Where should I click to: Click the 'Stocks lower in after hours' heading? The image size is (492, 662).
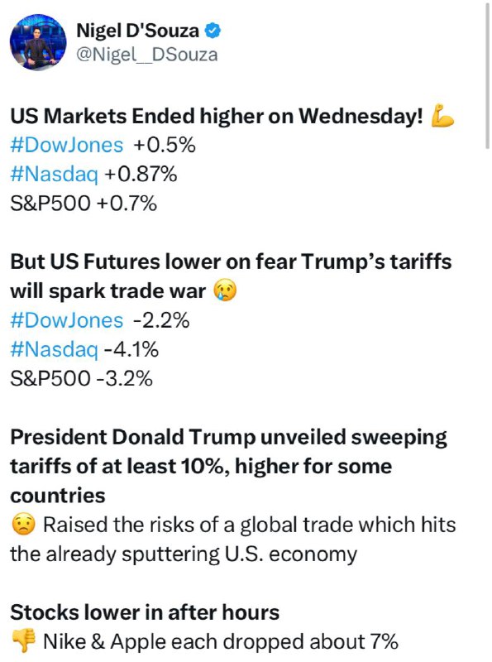[145, 612]
